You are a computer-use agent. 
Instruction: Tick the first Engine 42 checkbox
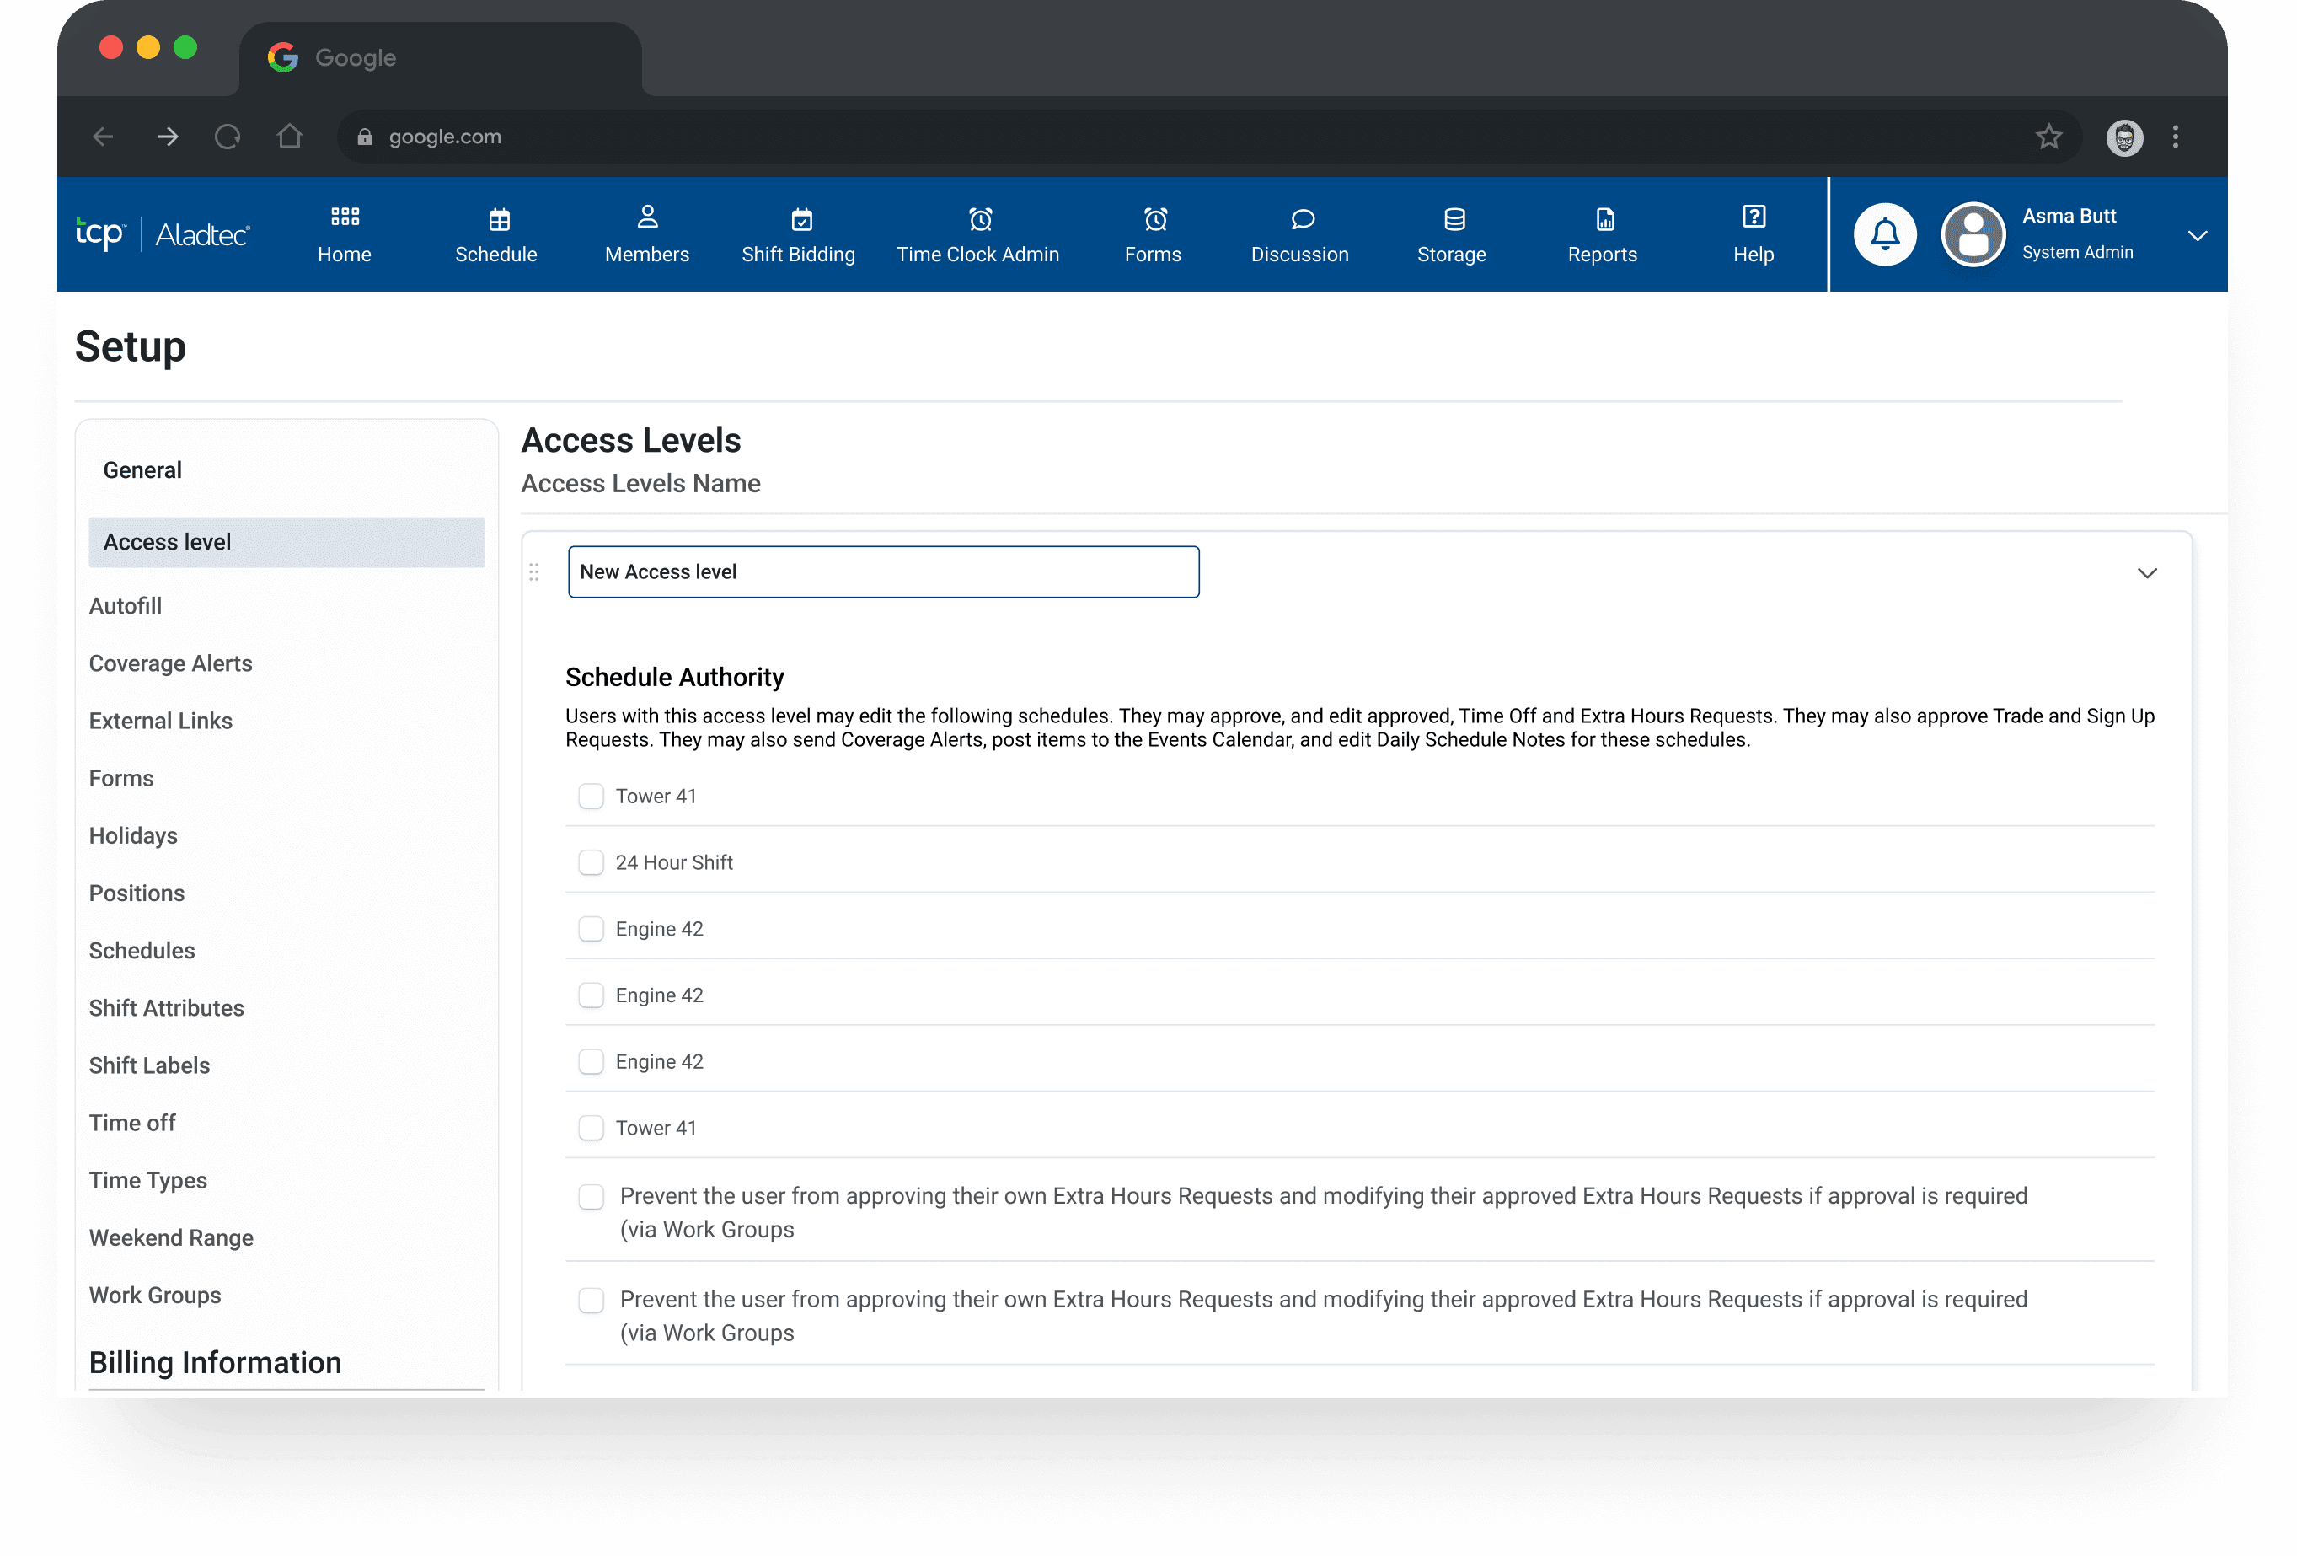click(591, 928)
